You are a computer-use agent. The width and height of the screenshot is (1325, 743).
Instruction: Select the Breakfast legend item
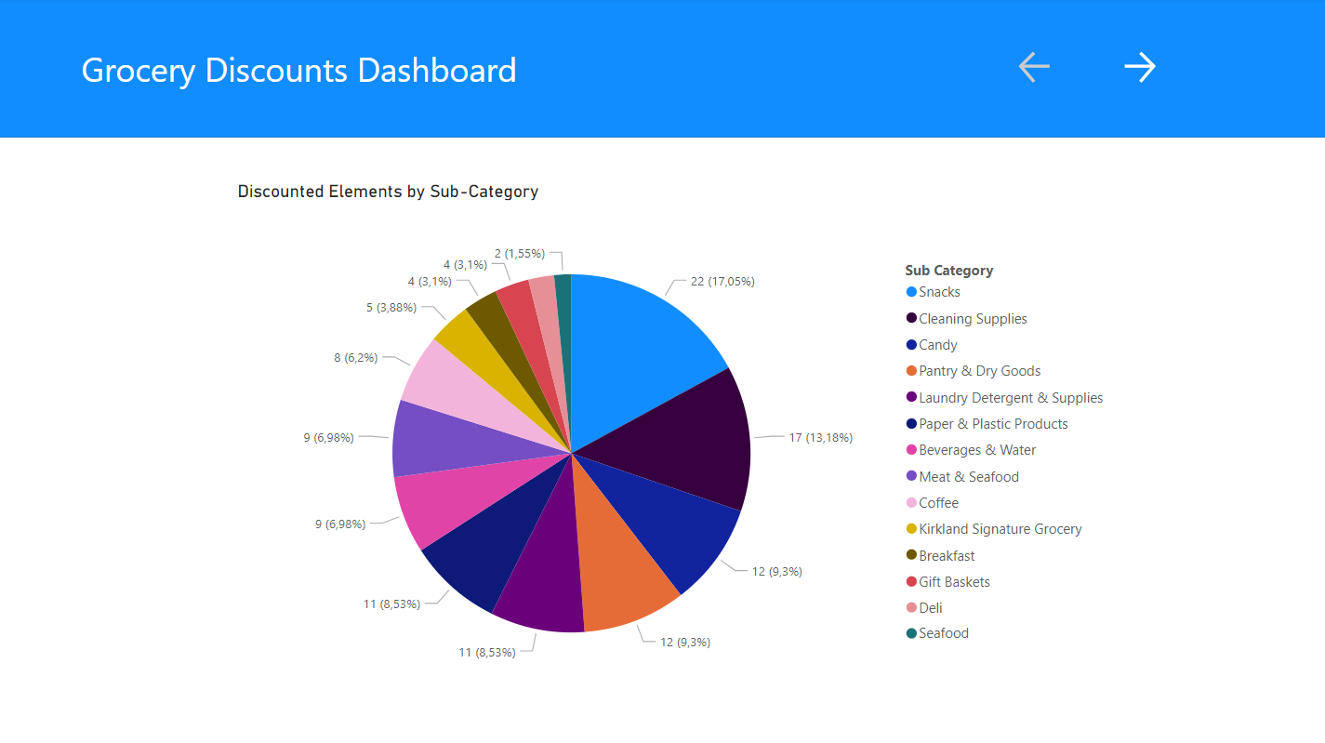[947, 556]
